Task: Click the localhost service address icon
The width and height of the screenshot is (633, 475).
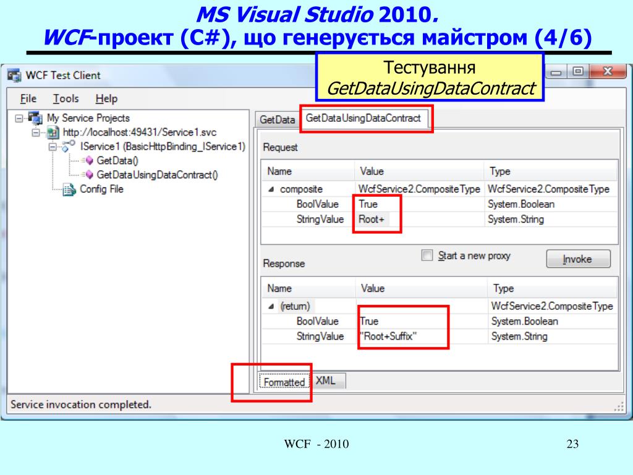Action: 53,132
